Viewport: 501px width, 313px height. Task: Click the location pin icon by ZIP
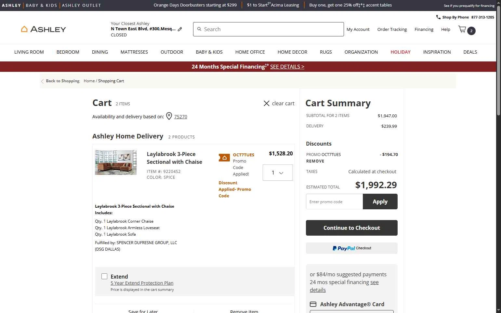(x=169, y=116)
